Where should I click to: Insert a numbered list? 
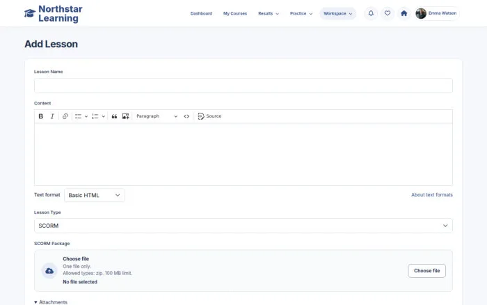[x=95, y=116]
